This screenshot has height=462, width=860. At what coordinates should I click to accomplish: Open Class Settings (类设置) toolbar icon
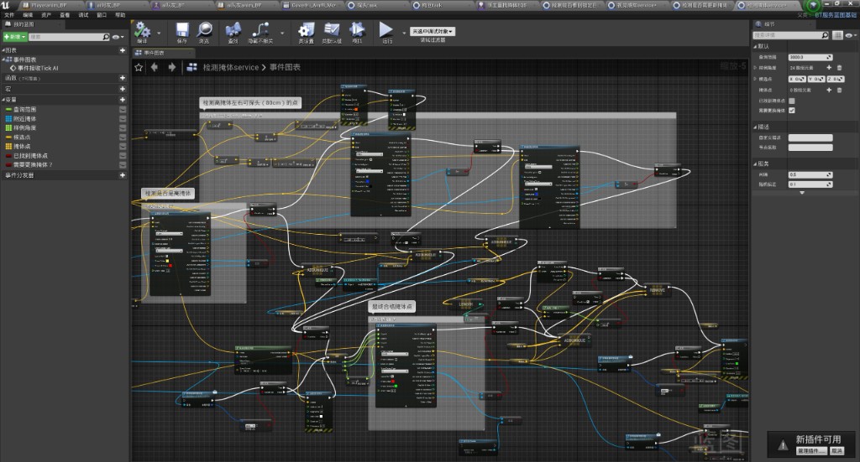pyautogui.click(x=306, y=30)
